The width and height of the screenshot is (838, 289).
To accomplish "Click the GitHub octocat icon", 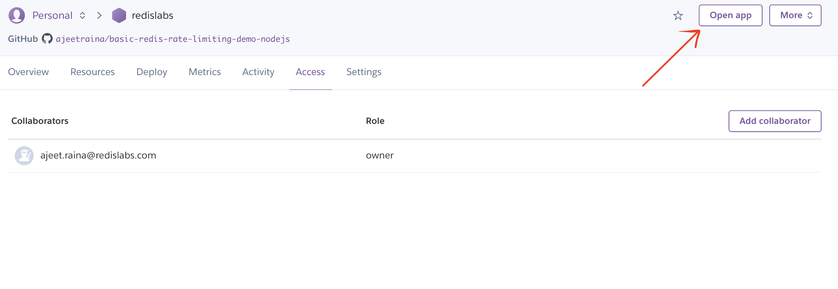I will click(x=47, y=39).
